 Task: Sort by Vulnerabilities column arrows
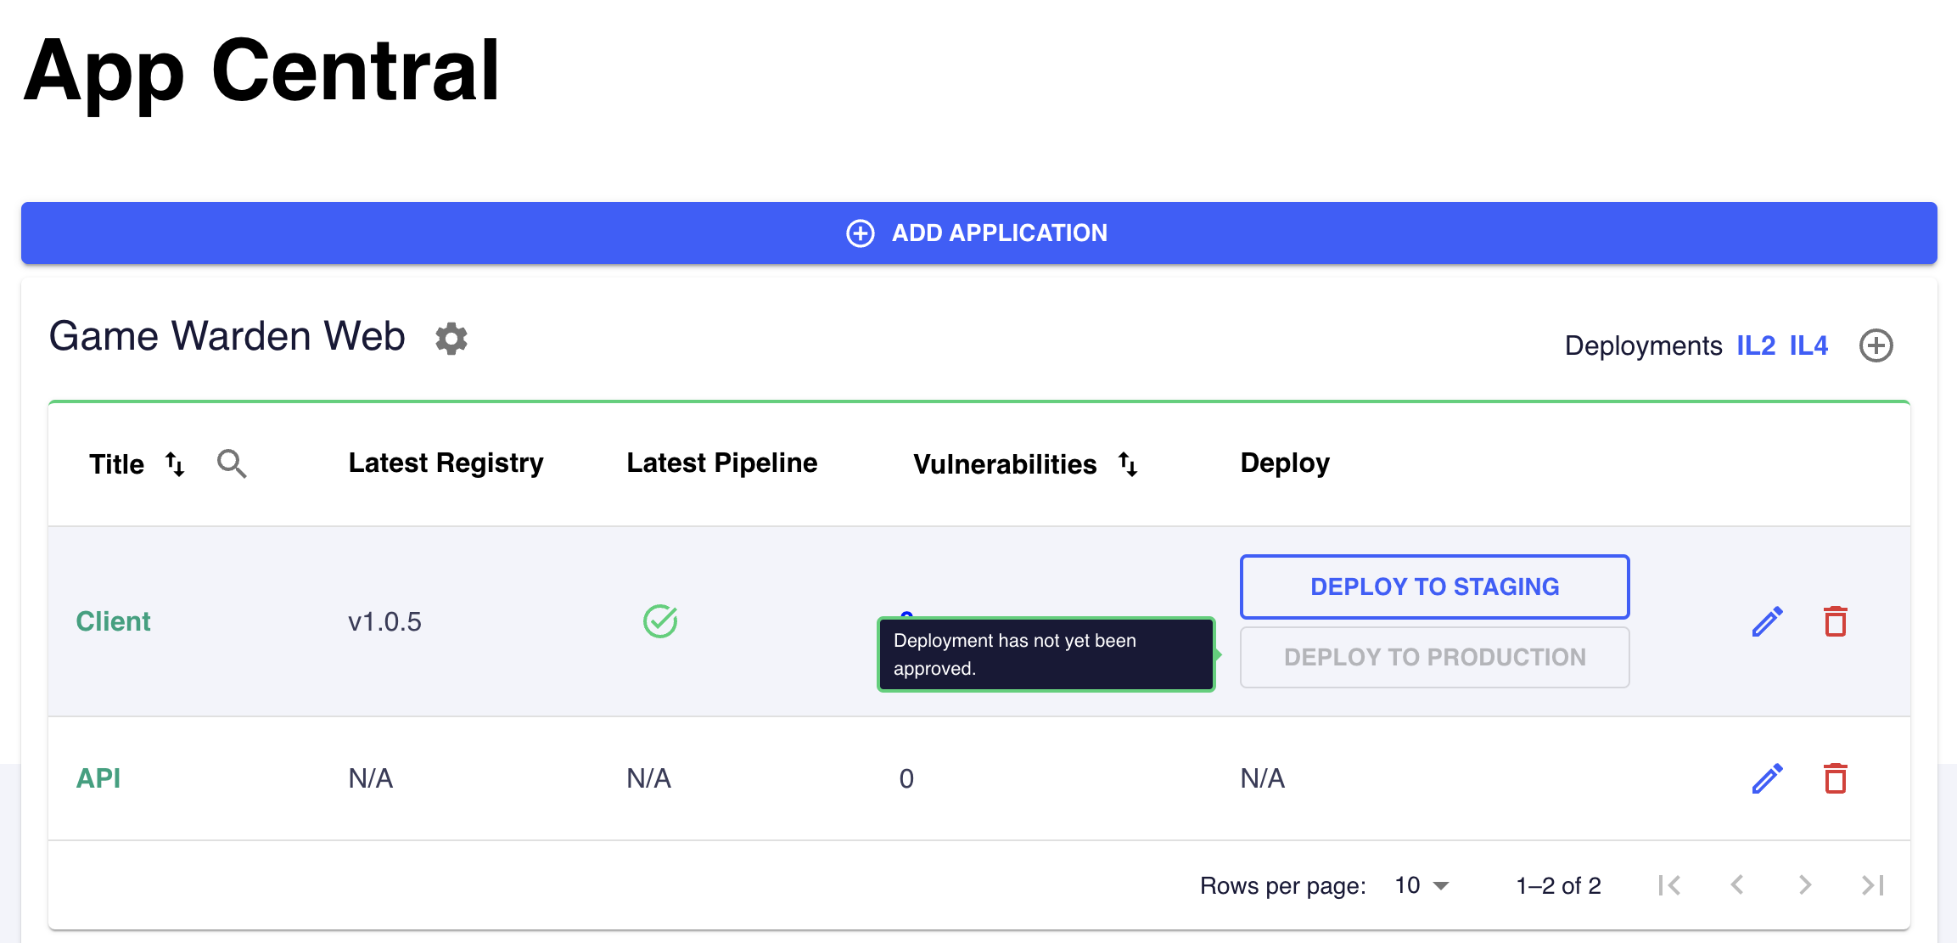1128,463
